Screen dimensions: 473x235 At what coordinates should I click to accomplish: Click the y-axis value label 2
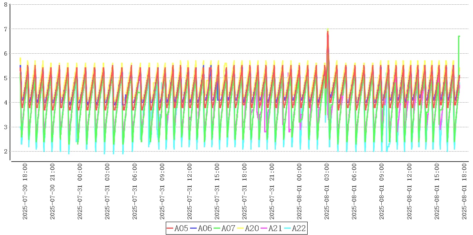5,152
